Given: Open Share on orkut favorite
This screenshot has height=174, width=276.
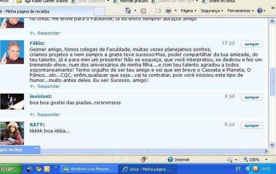Looking at the screenshot, I should (x=219, y=2).
